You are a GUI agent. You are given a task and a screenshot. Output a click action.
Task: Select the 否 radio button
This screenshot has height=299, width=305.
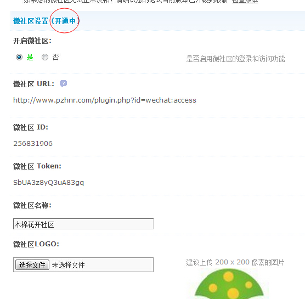click(45, 57)
